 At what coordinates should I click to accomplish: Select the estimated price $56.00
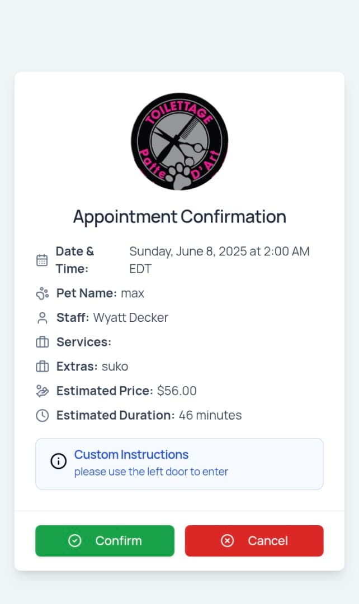pyautogui.click(x=176, y=391)
